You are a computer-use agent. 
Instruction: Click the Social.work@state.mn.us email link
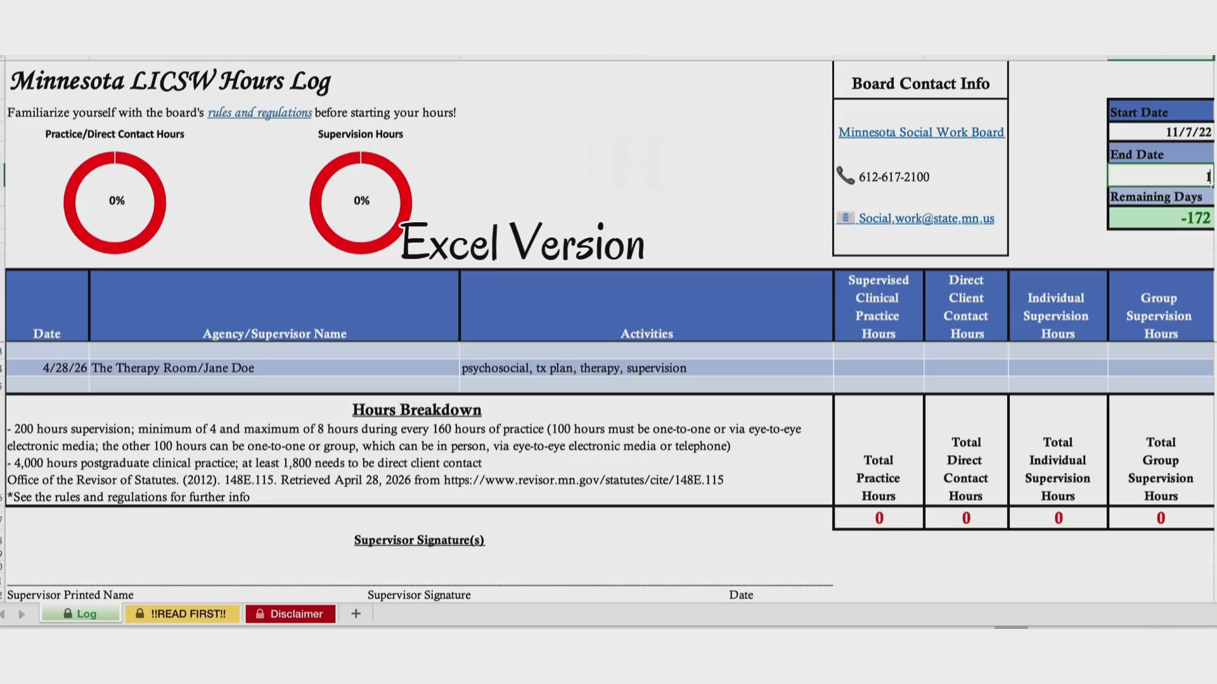point(926,218)
